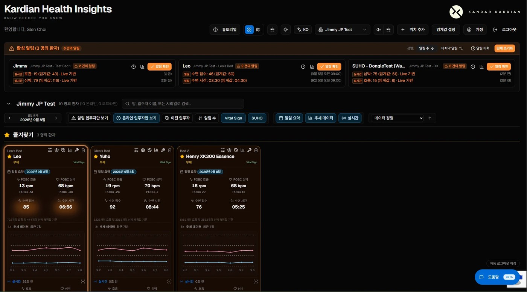Toggle the mute sound speaker icon
527x292 pixels.
coord(379,30)
